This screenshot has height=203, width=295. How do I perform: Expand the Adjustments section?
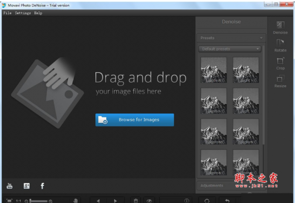pyautogui.click(x=231, y=185)
